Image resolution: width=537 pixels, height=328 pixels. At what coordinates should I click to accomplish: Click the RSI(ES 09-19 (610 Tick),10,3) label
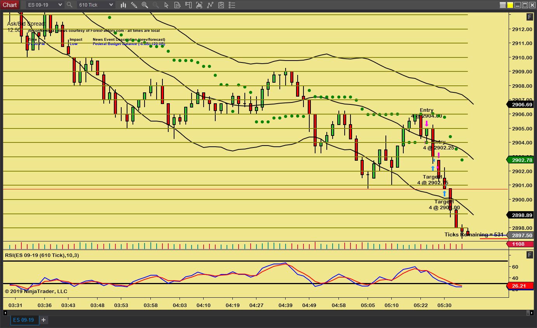(x=42, y=255)
